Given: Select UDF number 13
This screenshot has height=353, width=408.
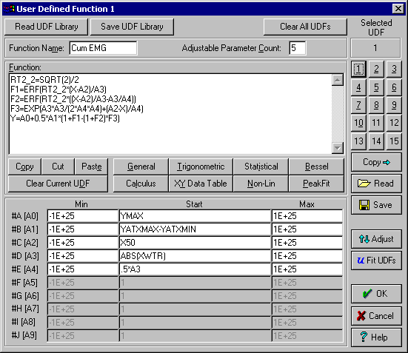Looking at the screenshot, I should click(358, 141).
